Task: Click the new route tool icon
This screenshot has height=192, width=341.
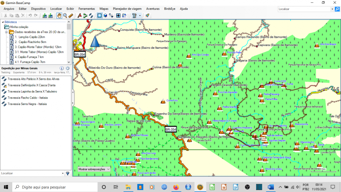Action: pyautogui.click(x=85, y=15)
